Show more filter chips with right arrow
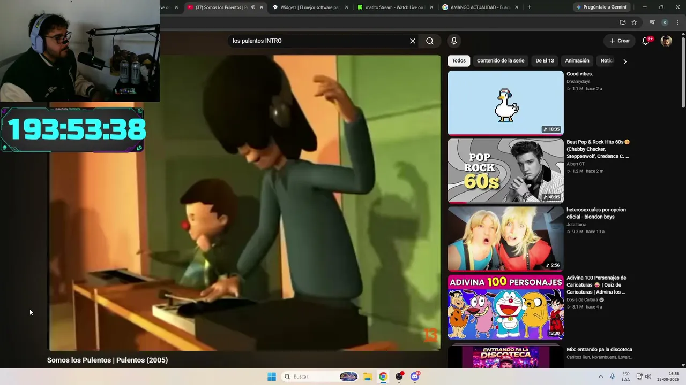Image resolution: width=686 pixels, height=385 pixels. (x=625, y=61)
